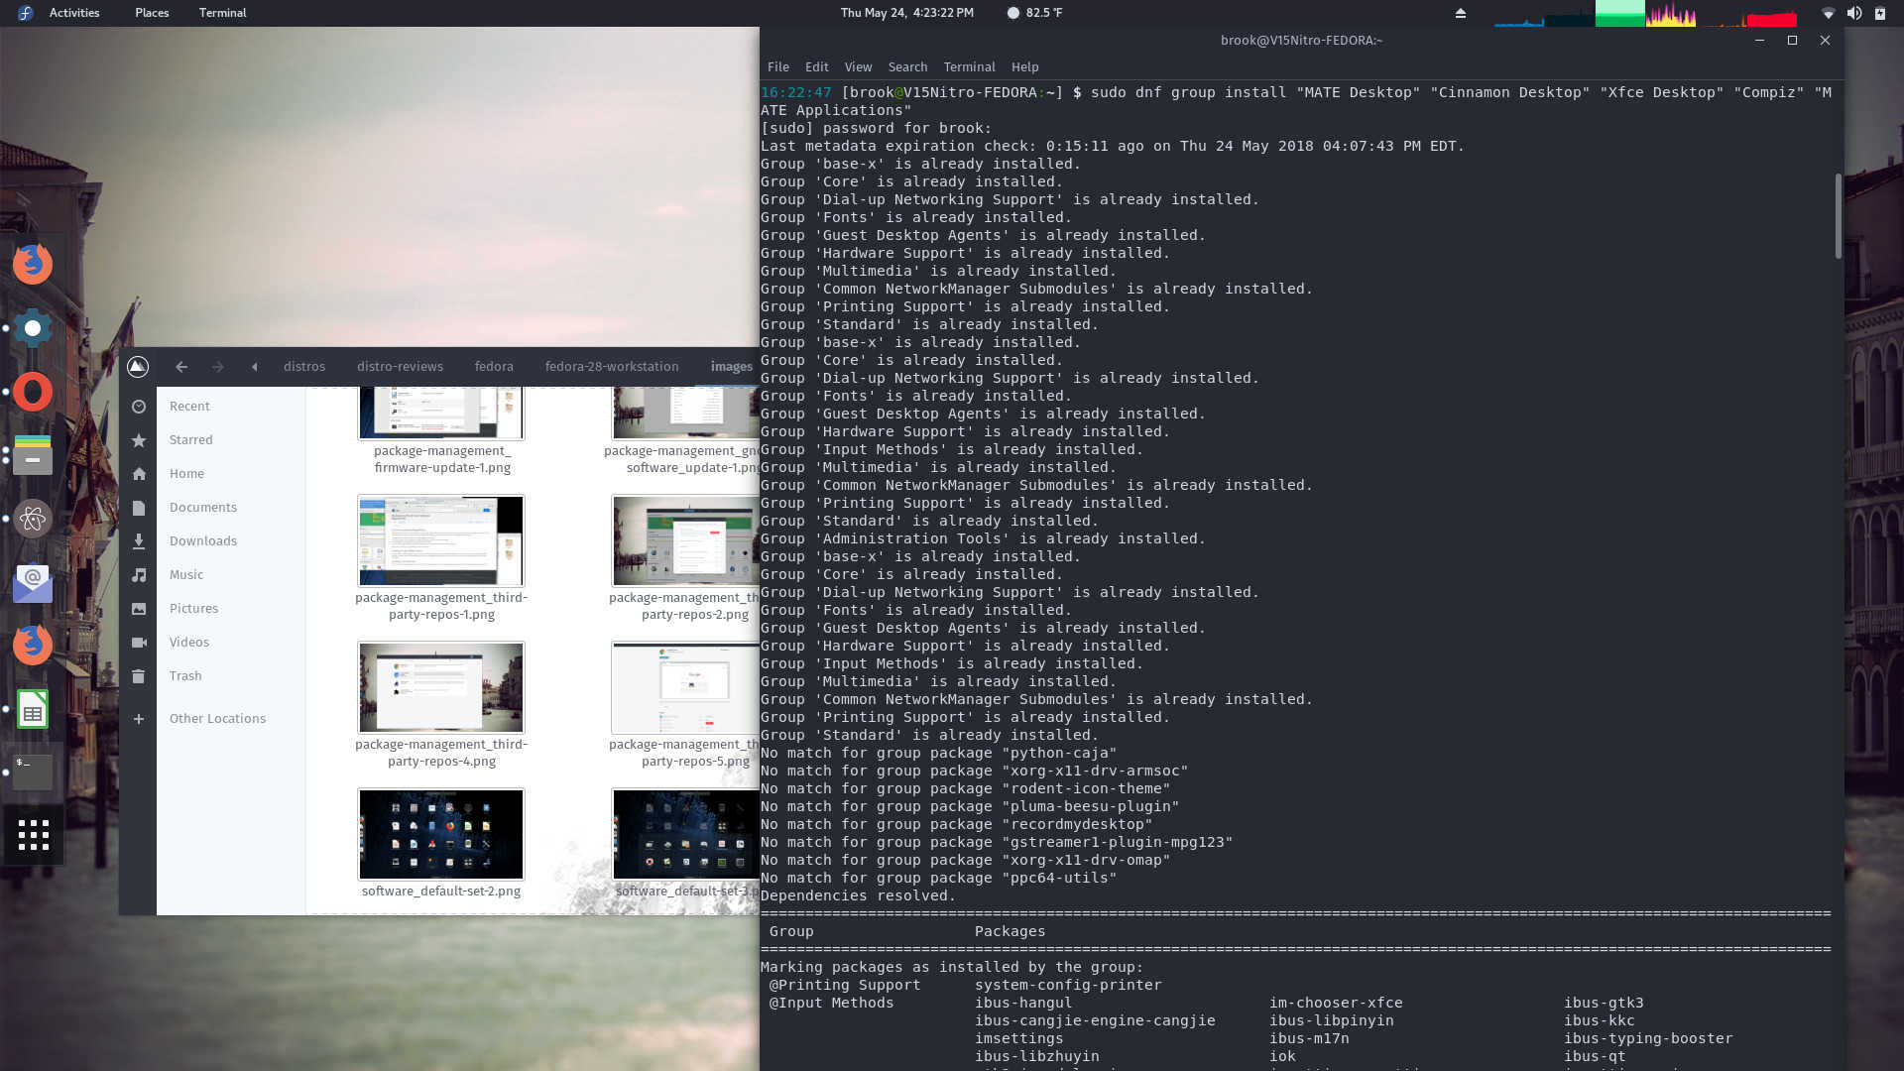Open Firefox icon just below the mail icon
Viewport: 1904px width, 1071px height.
pos(33,646)
